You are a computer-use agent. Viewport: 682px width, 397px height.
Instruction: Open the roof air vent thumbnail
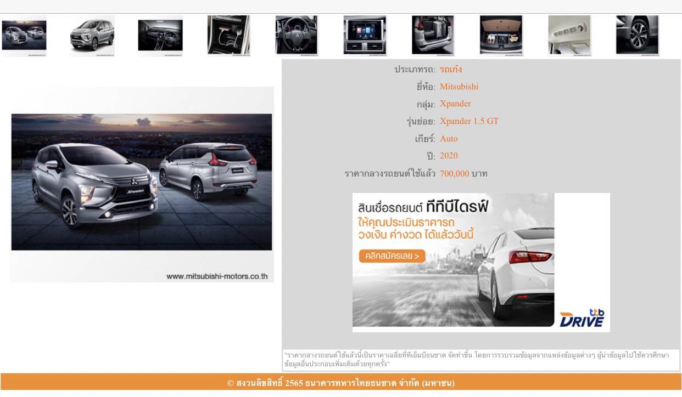(x=569, y=36)
